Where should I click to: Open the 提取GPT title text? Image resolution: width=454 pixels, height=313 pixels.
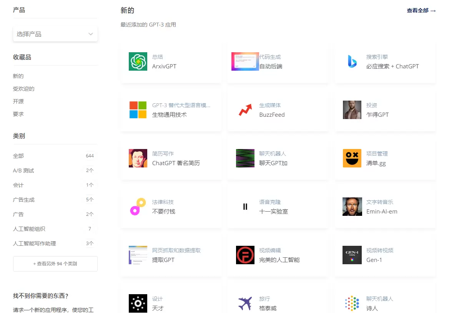coord(163,260)
